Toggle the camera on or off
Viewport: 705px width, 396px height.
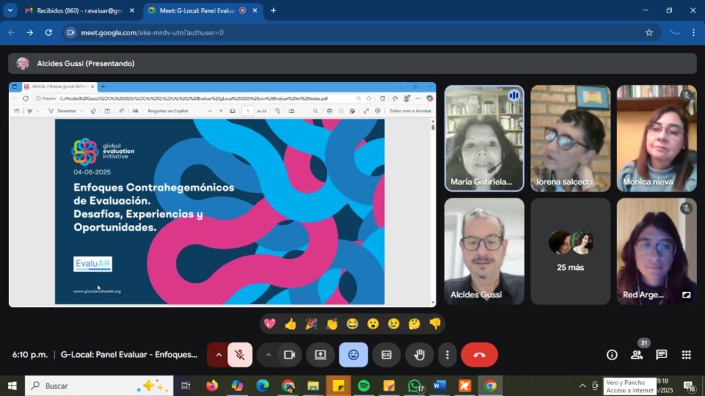pos(290,355)
